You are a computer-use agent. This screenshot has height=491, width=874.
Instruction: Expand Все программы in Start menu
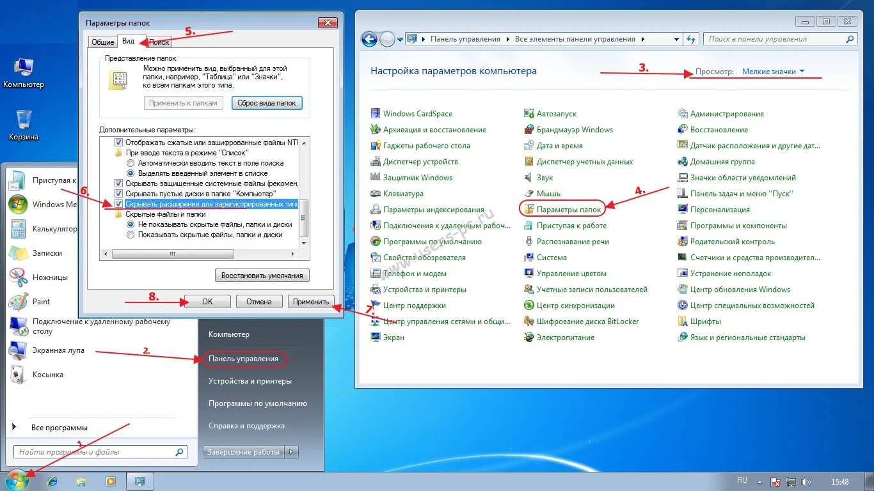tap(59, 428)
